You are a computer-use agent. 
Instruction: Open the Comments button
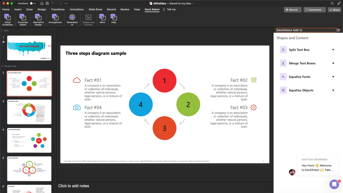tap(315, 10)
